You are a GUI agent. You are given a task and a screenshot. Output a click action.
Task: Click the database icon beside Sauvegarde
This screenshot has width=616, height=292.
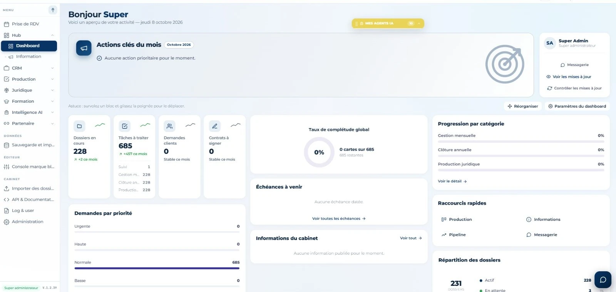[x=7, y=145]
